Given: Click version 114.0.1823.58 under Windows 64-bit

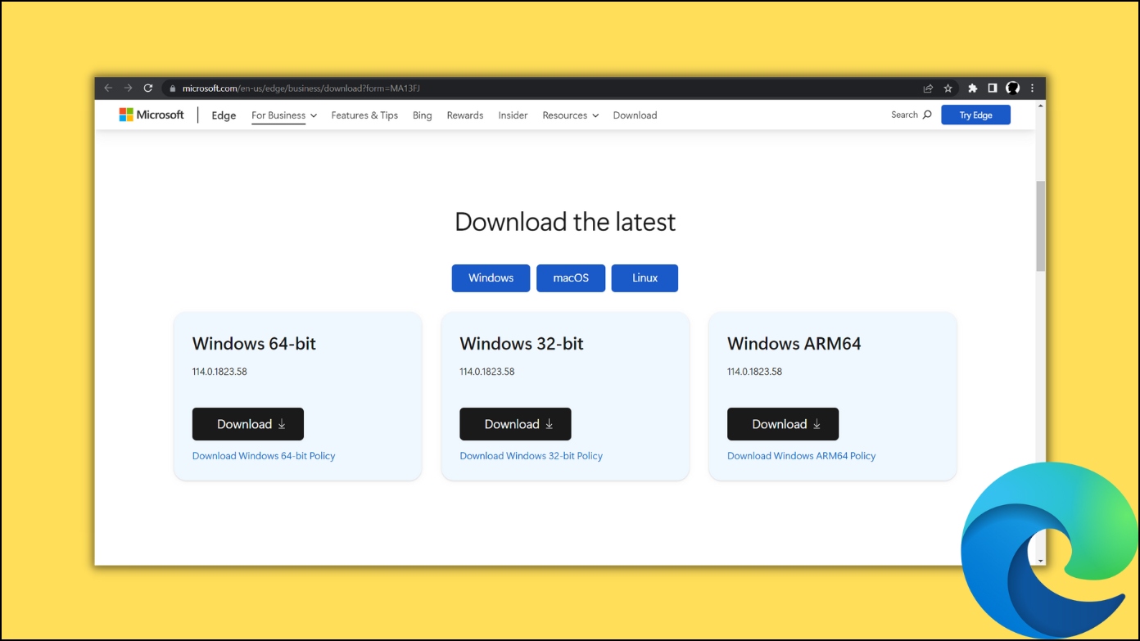Looking at the screenshot, I should 219,372.
